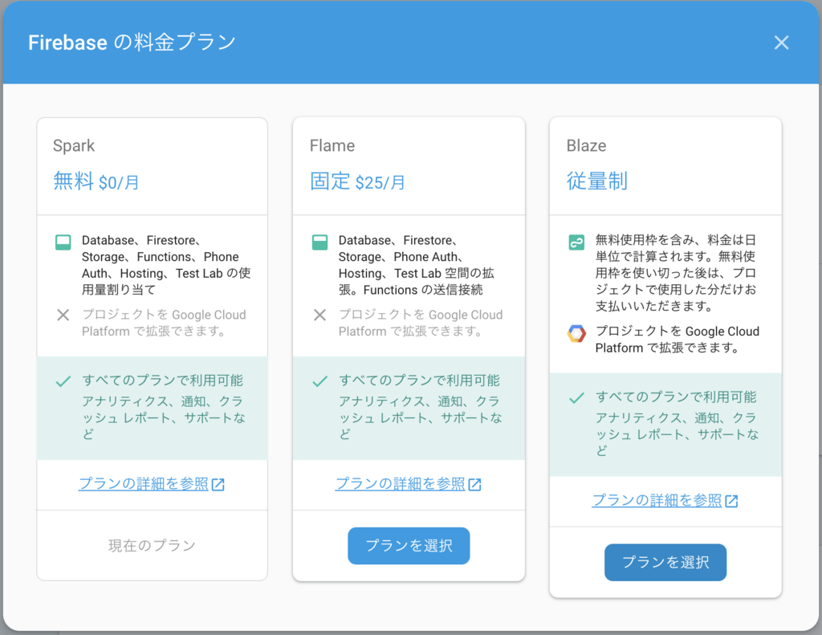Click the Flame plan database icon

click(x=319, y=242)
